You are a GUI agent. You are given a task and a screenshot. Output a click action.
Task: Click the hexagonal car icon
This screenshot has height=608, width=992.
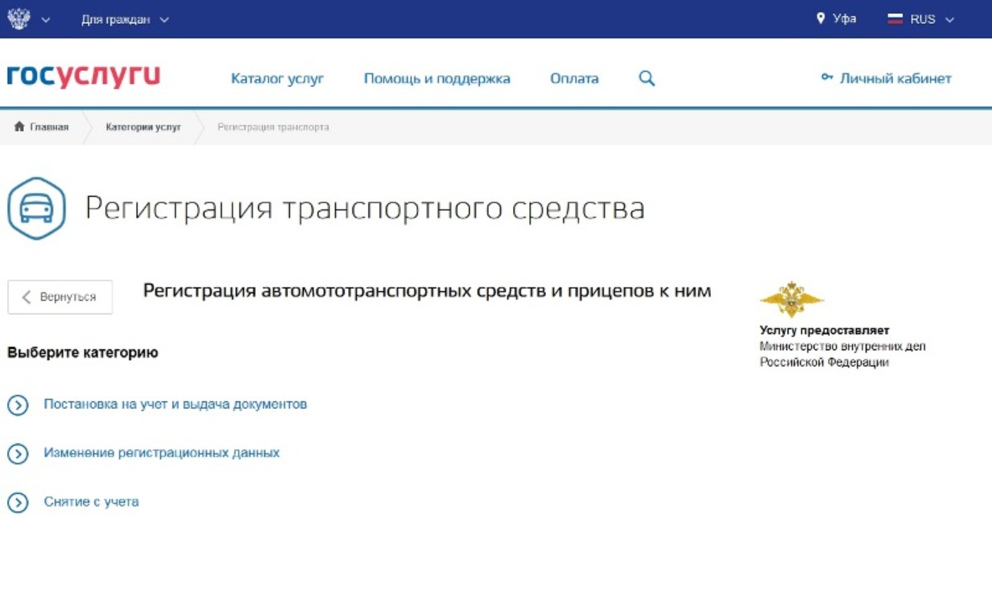[x=36, y=208]
